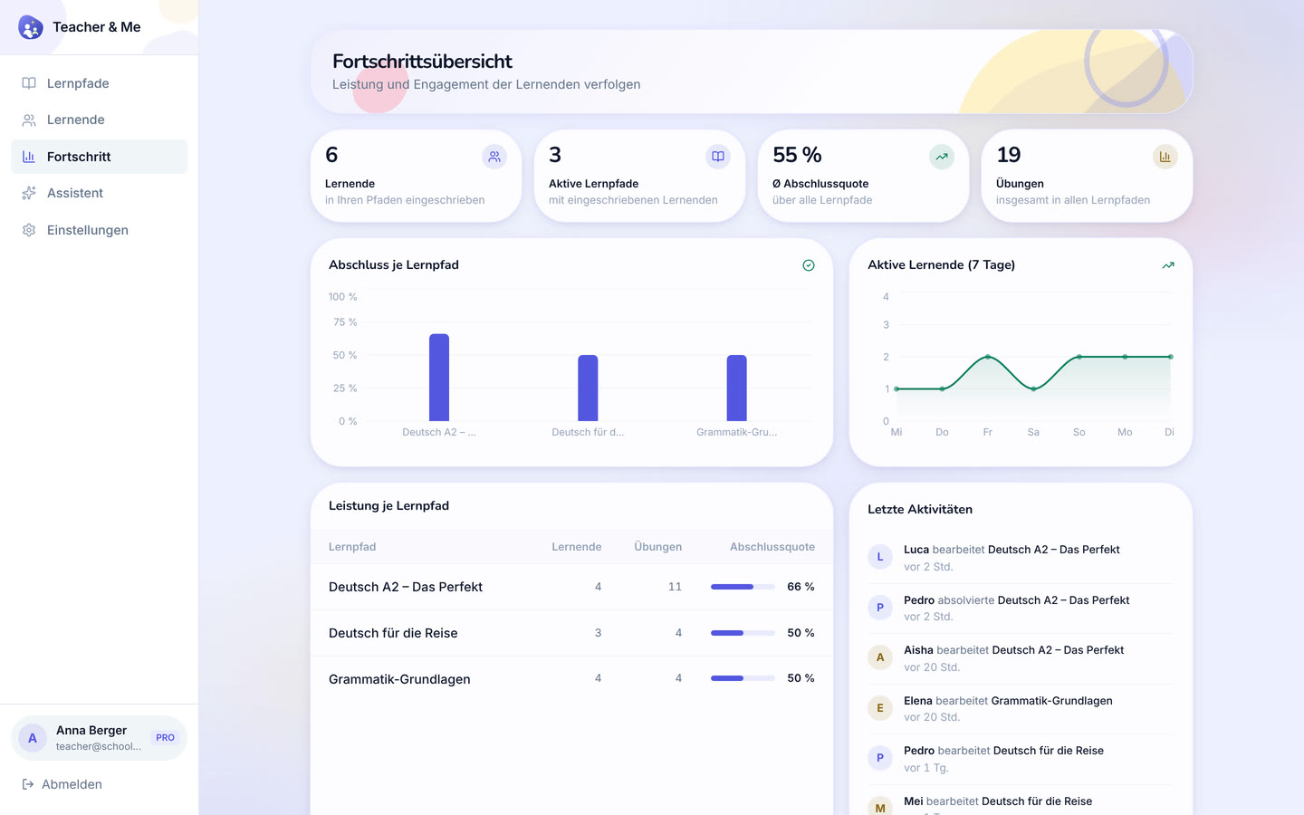Click the Fortschrittsübersicht heading
Image resolution: width=1304 pixels, height=815 pixels.
(x=422, y=62)
